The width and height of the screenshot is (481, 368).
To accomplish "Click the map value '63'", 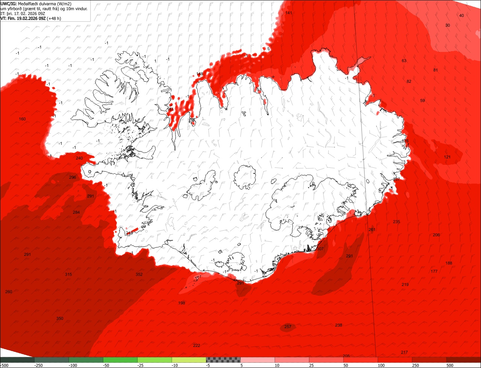I will pyautogui.click(x=404, y=61).
